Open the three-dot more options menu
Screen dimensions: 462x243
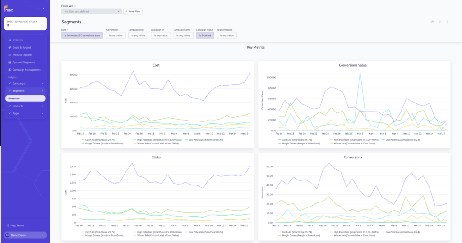tap(447, 22)
